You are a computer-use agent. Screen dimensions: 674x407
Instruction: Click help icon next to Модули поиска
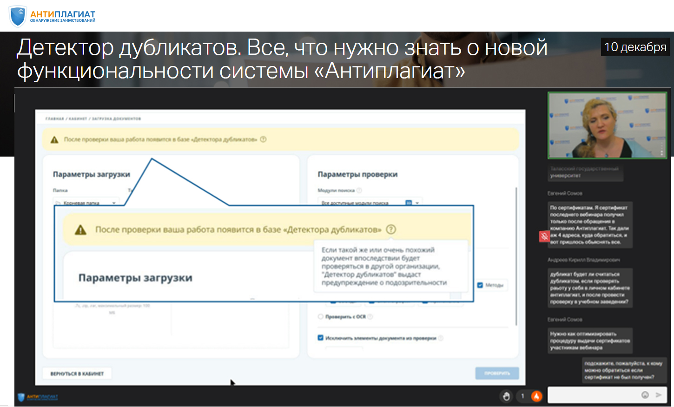359,190
